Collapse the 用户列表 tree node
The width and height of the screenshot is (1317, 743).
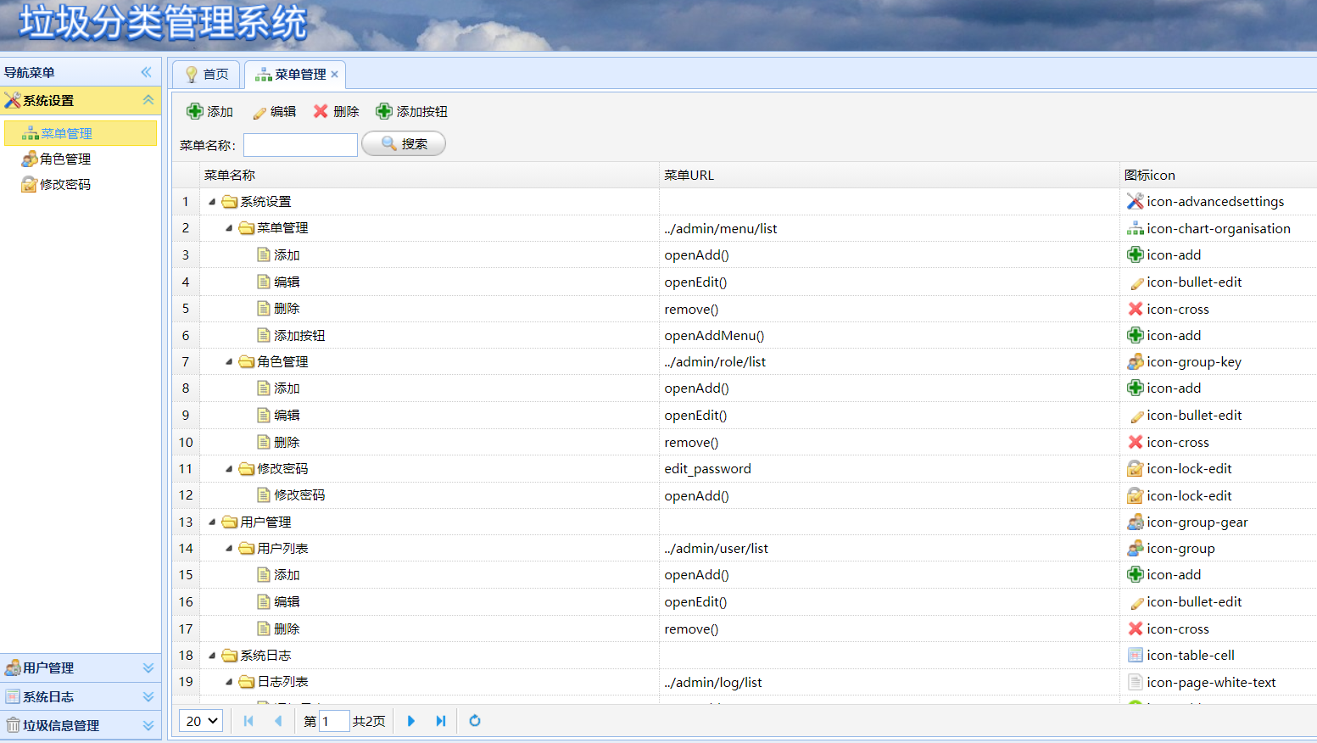coord(229,549)
